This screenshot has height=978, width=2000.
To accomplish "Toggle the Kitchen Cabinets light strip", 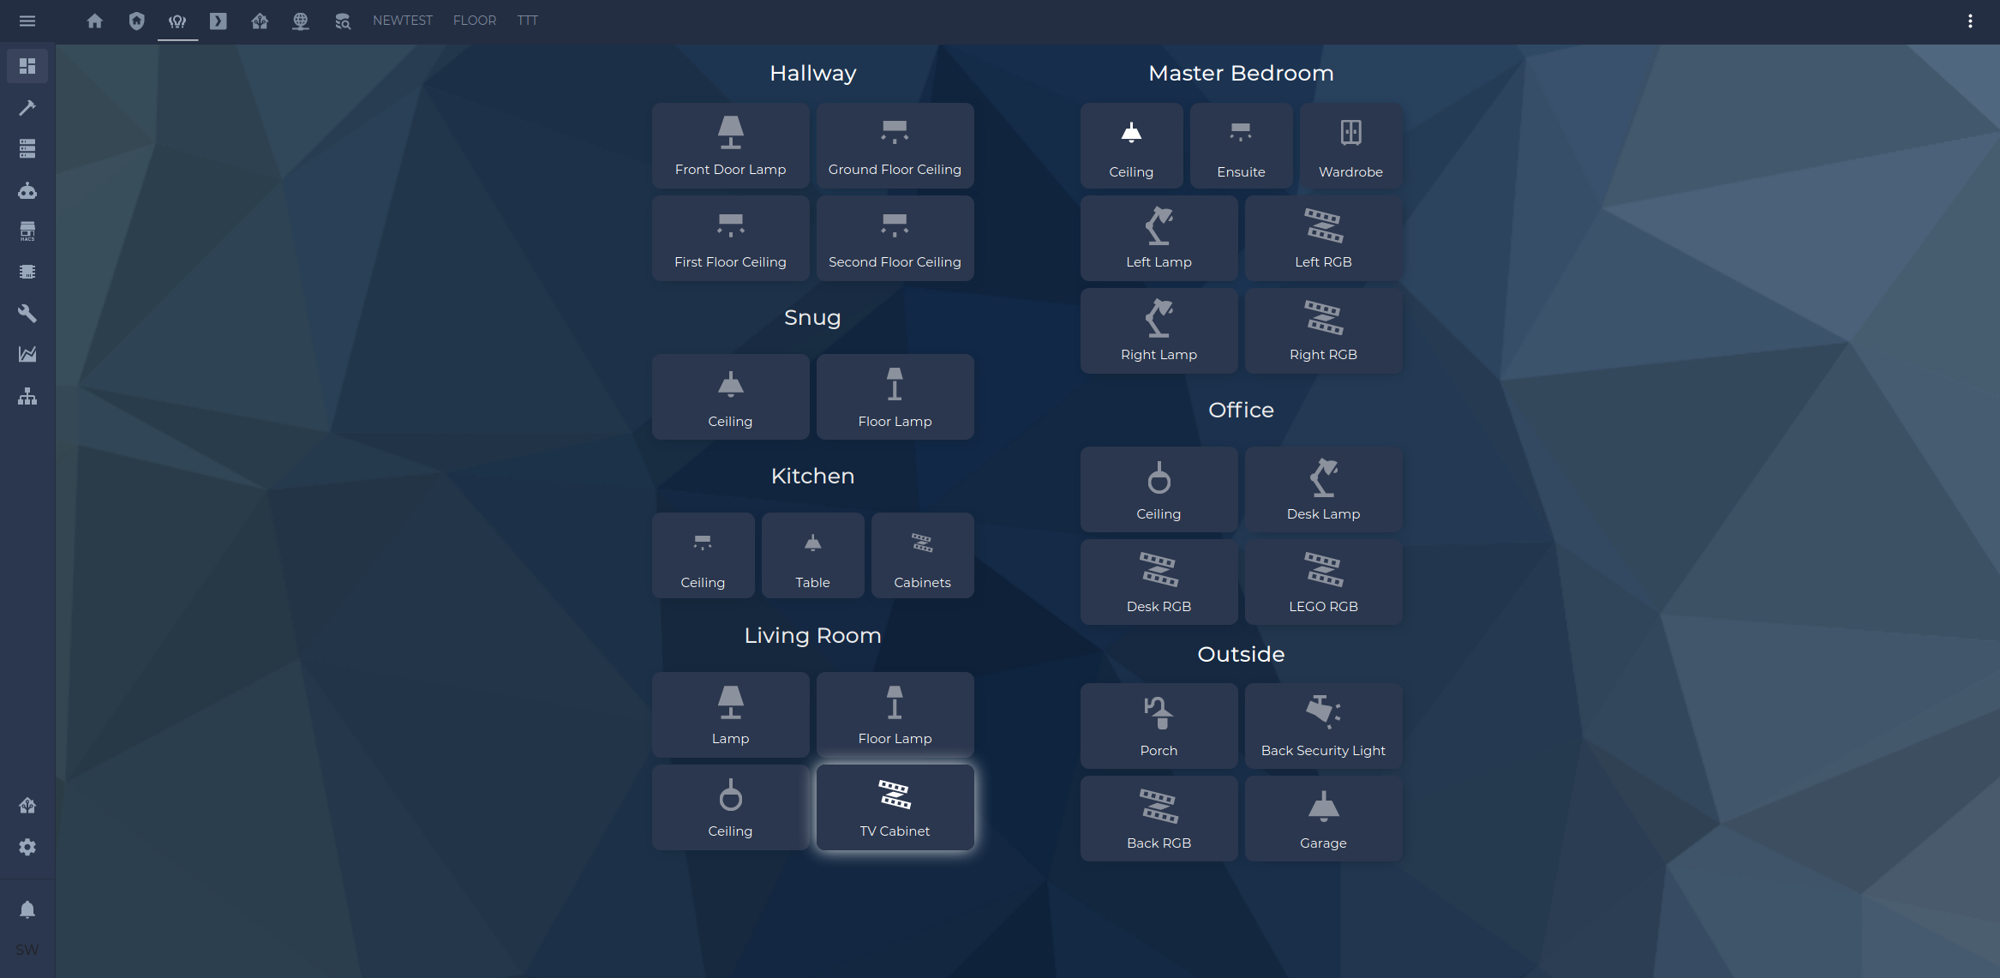I will tap(922, 555).
